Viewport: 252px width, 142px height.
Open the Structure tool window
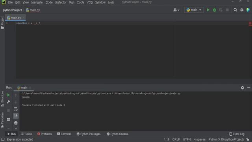(x=2, y=99)
